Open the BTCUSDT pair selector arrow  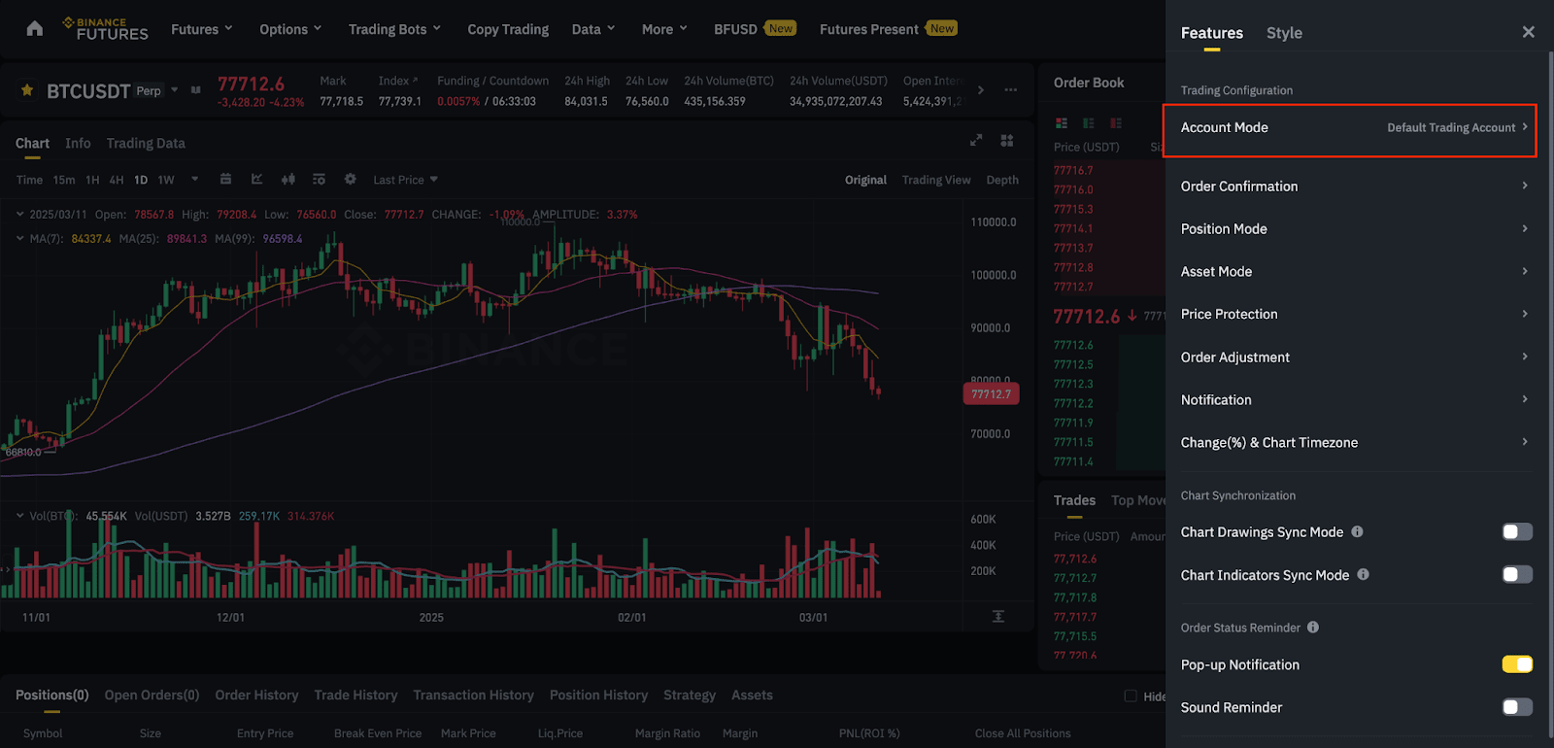[x=175, y=90]
